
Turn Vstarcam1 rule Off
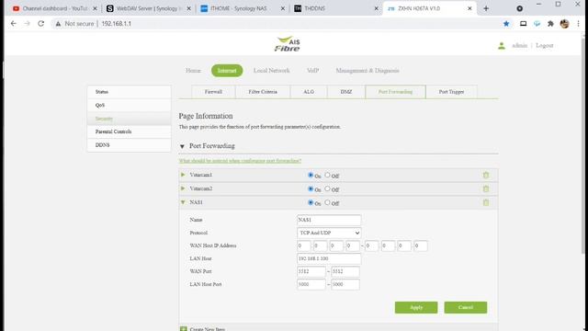coord(327,175)
